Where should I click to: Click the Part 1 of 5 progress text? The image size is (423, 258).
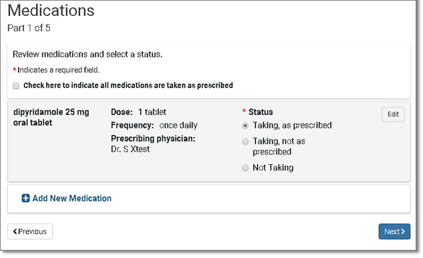coord(29,28)
